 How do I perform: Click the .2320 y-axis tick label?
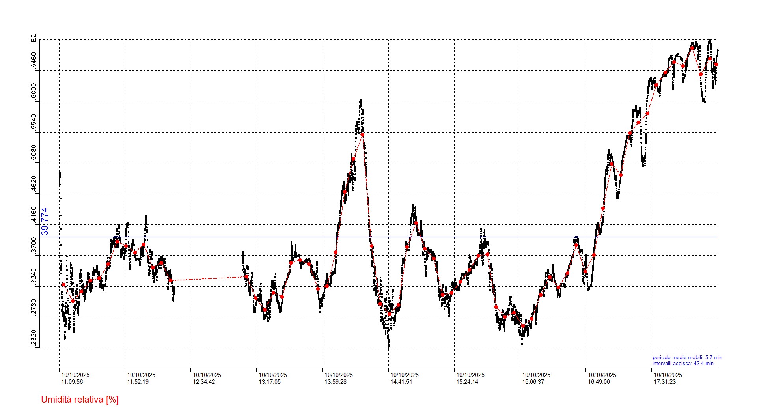click(34, 339)
